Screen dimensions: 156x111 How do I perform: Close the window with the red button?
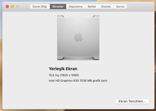tap(7, 6)
